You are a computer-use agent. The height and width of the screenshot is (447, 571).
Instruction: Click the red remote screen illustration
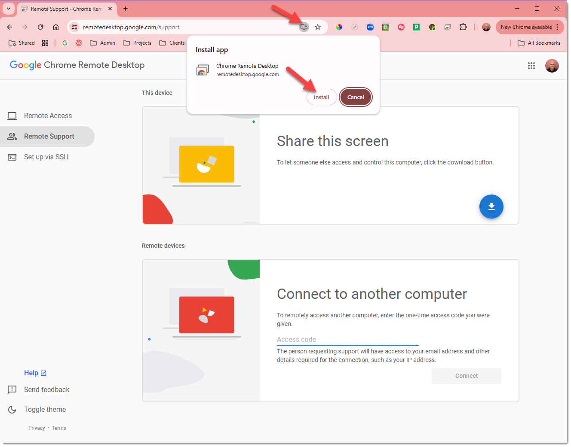[x=206, y=315]
